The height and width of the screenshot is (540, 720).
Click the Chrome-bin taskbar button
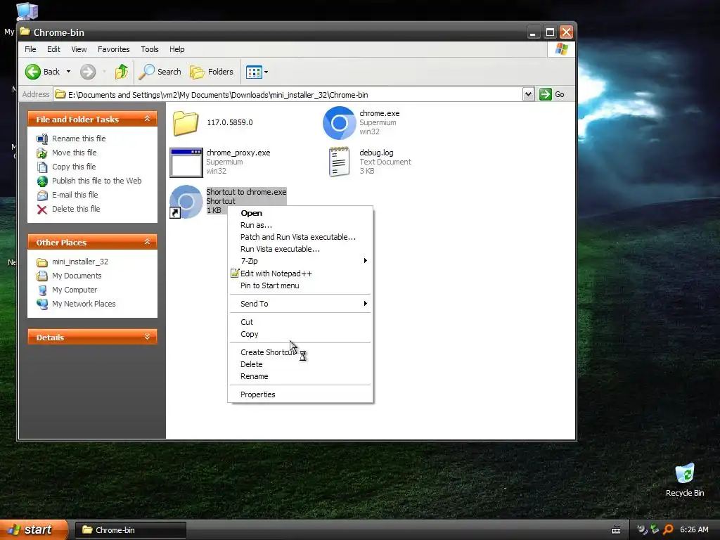[130, 530]
